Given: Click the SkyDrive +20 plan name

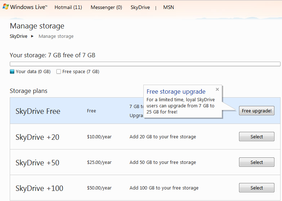Looking at the screenshot, I should coord(37,137).
